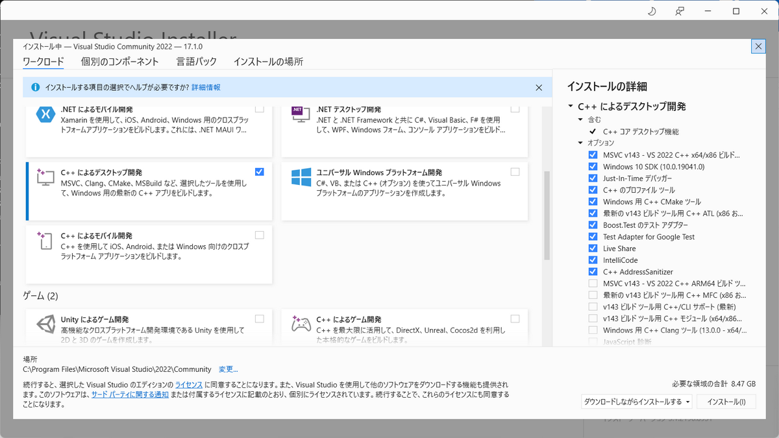Check Universal Windows Platform development workload
Viewport: 779px width, 438px height.
[515, 172]
